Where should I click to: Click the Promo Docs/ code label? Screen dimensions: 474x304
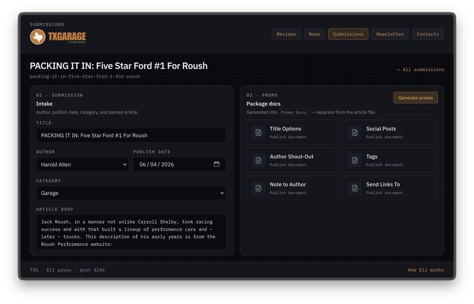294,112
